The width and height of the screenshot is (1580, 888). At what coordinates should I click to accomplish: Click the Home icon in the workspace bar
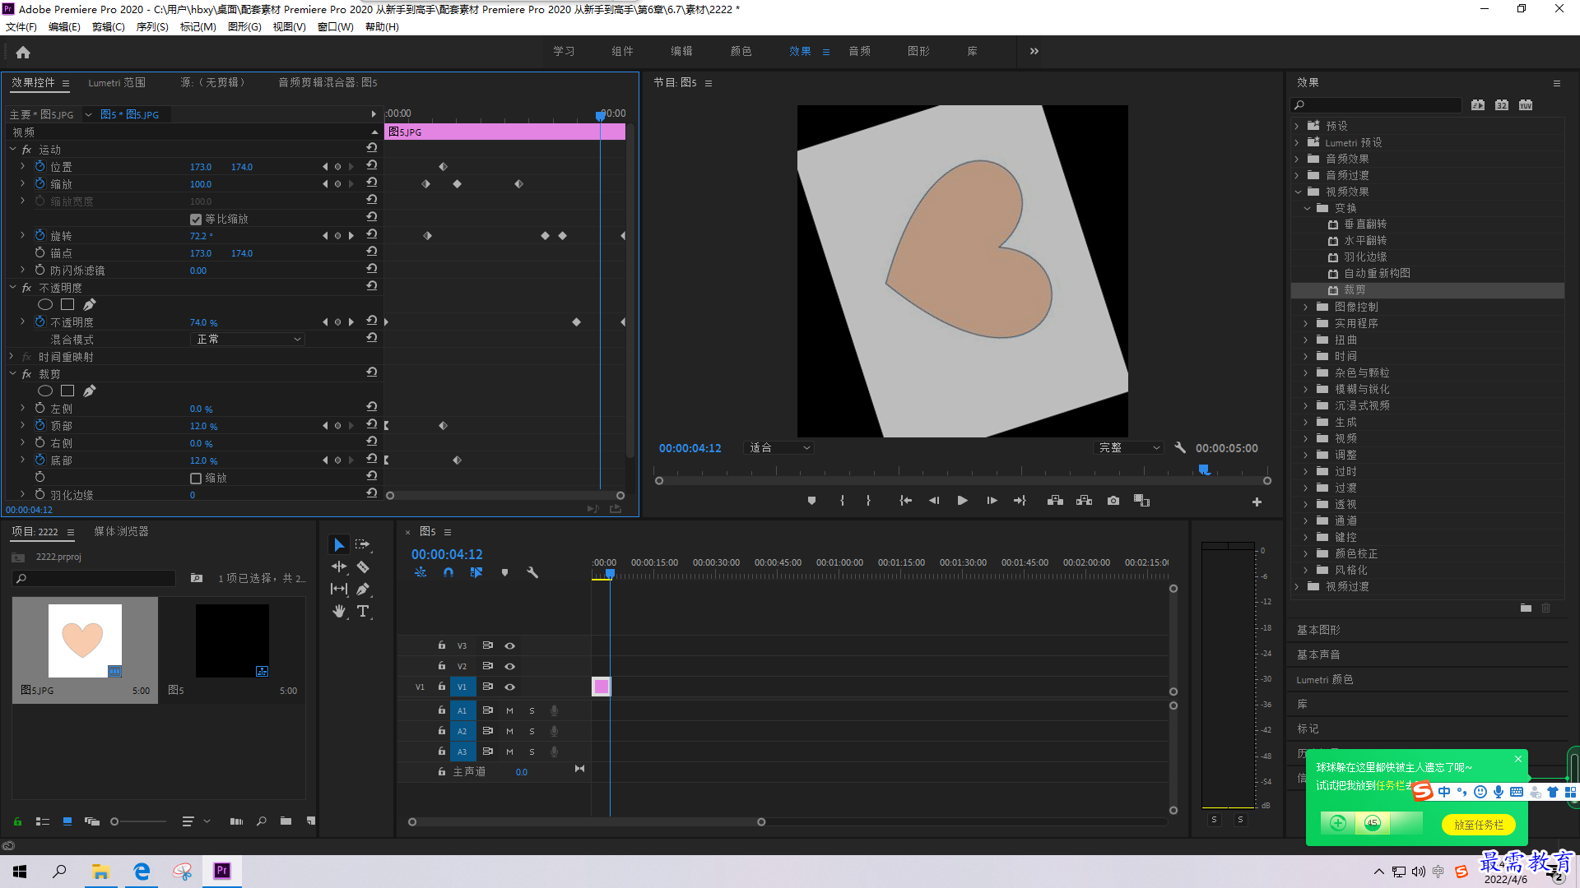[x=23, y=52]
